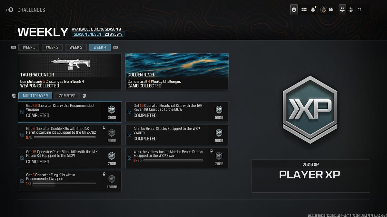Click the B back icon beside Challenges
Image resolution: width=387 pixels, height=217 pixels.
pos(11,10)
